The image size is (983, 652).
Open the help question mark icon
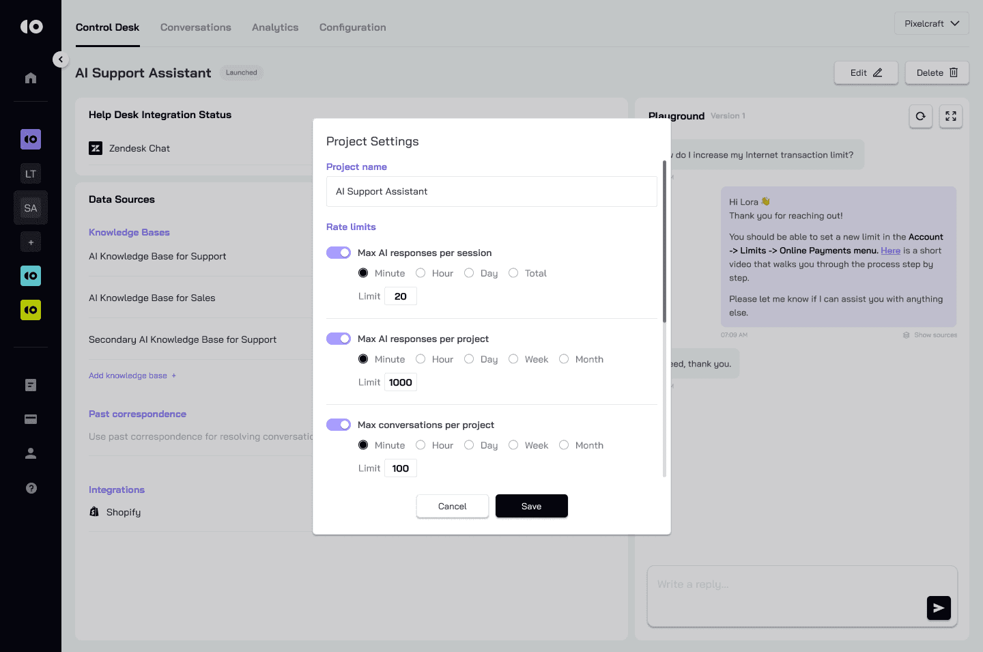31,488
